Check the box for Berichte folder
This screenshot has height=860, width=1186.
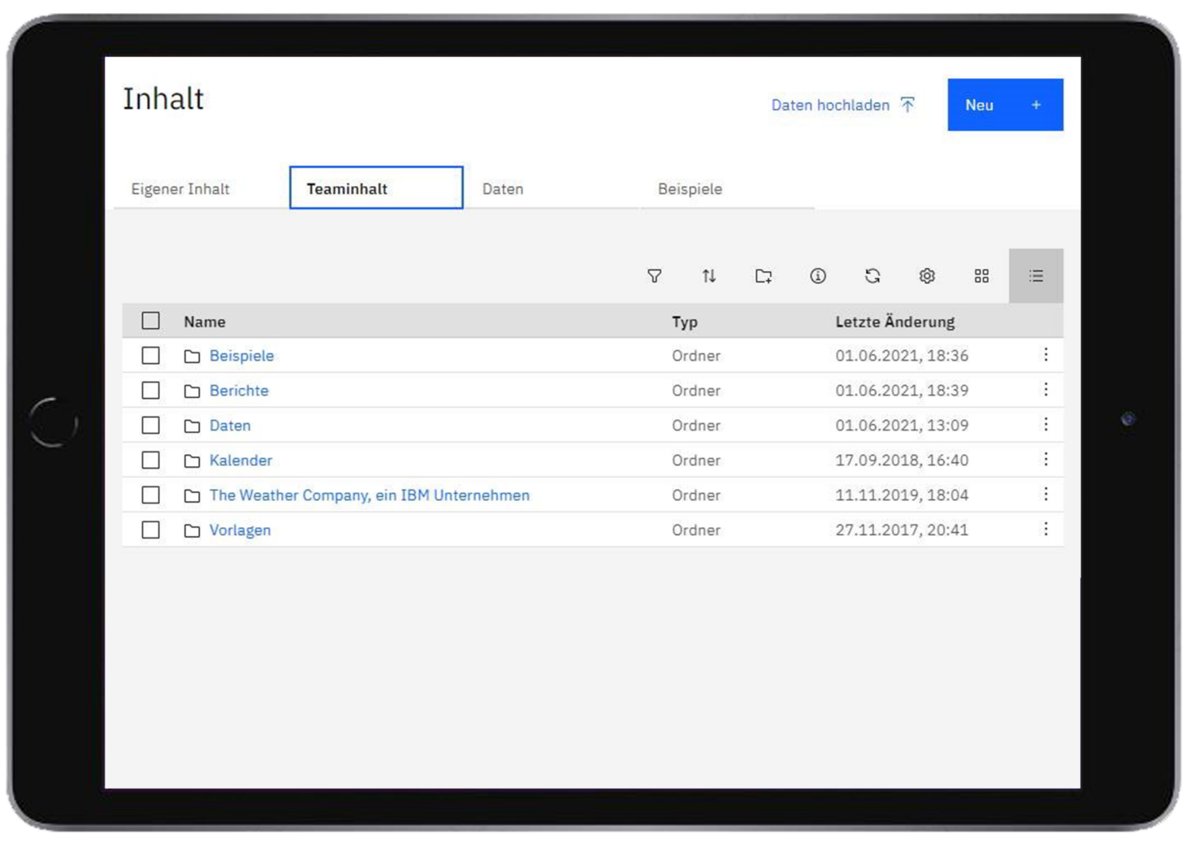tap(150, 391)
